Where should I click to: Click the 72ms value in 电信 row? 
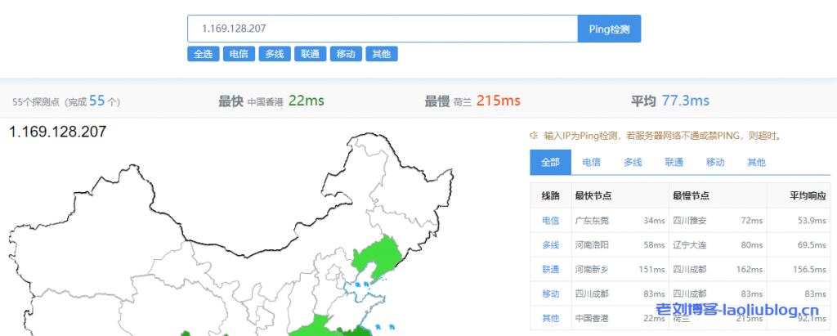coord(752,221)
